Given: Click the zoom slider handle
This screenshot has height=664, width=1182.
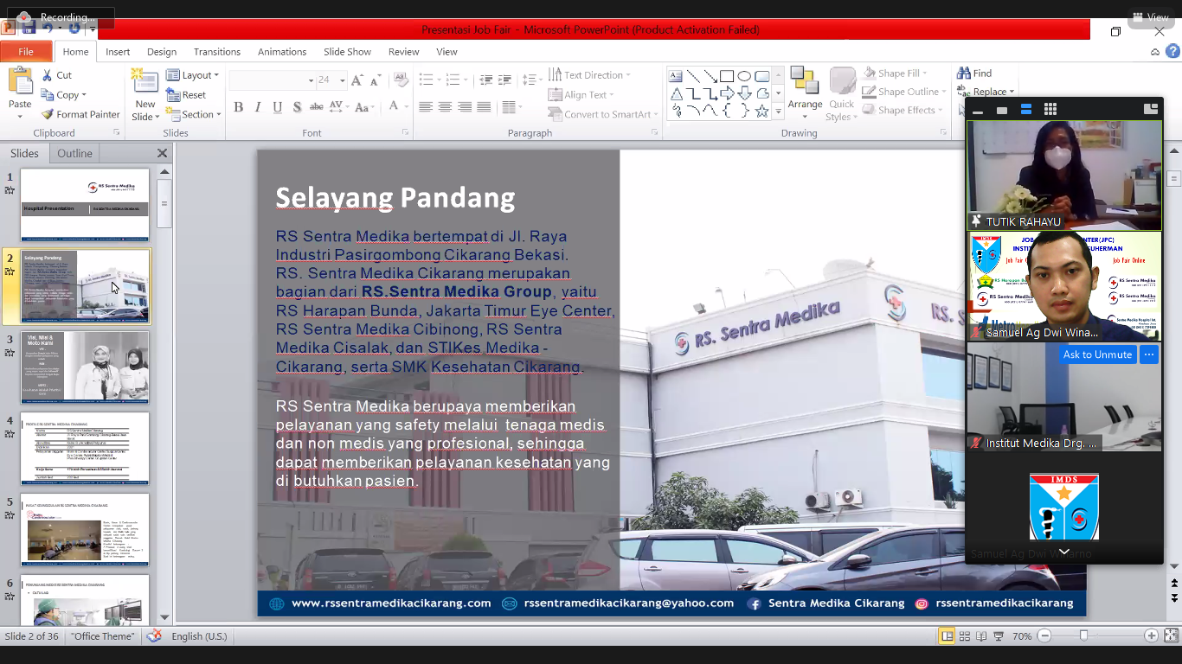Looking at the screenshot, I should pos(1083,636).
